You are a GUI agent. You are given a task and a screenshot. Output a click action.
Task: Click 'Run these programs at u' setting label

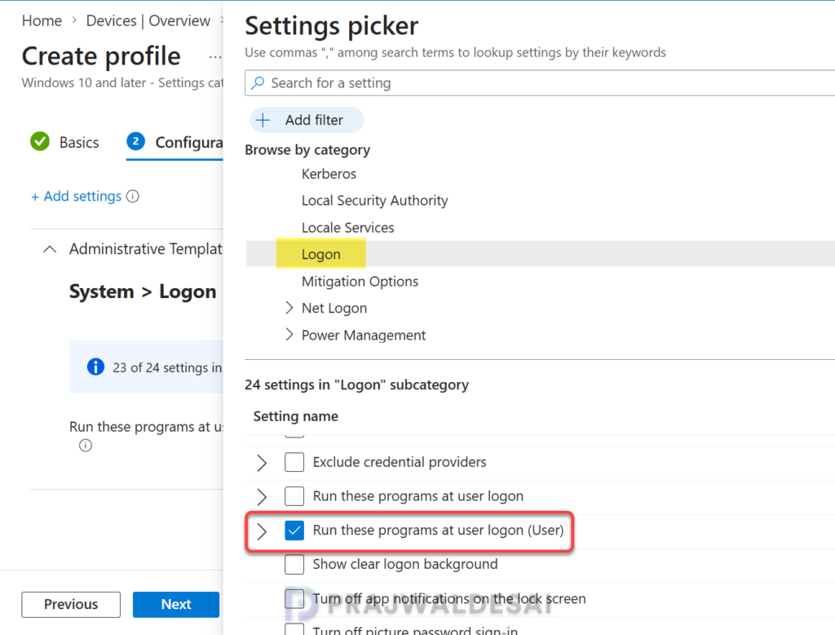(146, 427)
